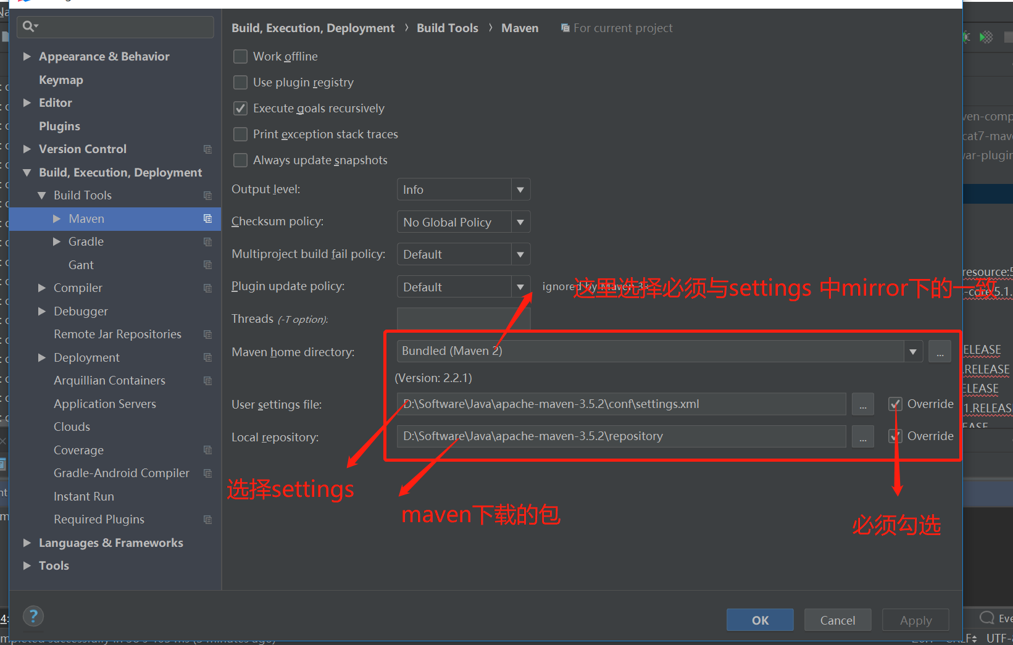Open the Checksum policy dropdown

(x=463, y=222)
